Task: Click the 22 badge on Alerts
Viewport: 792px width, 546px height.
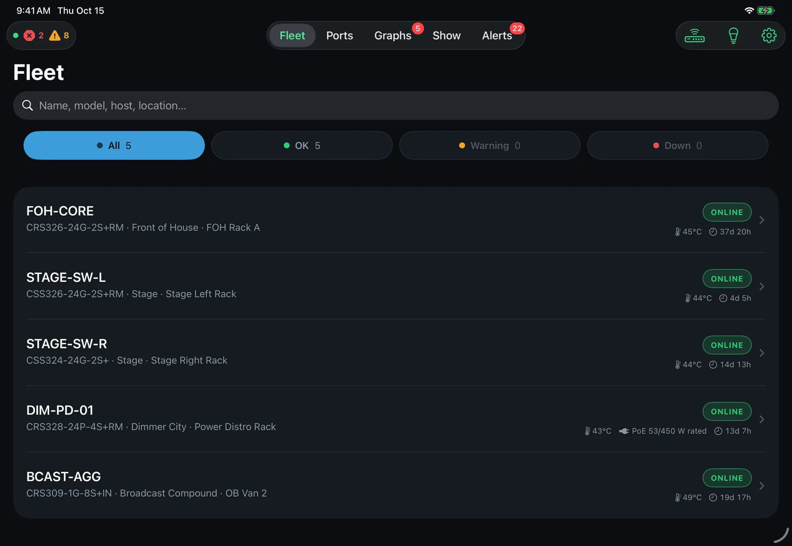Action: (x=517, y=29)
